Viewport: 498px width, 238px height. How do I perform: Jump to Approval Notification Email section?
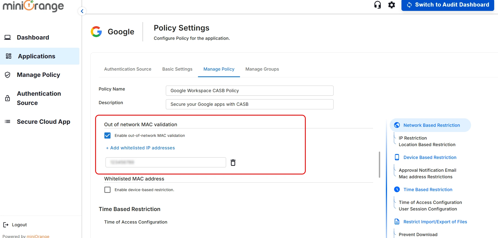[427, 170]
